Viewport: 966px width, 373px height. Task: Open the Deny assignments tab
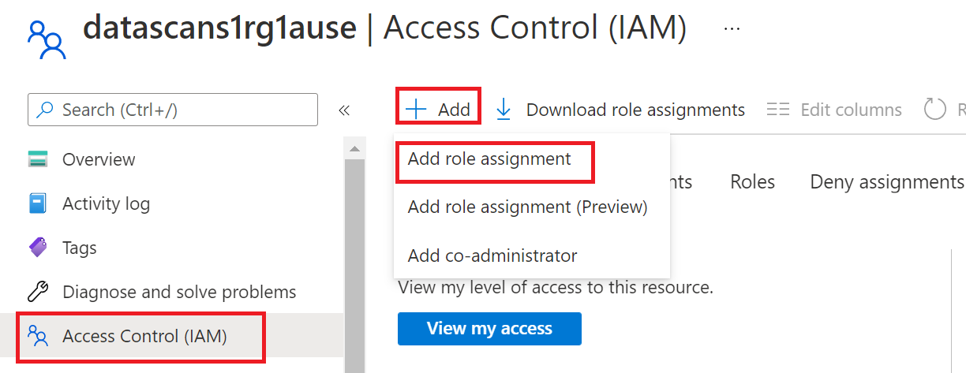tap(886, 182)
